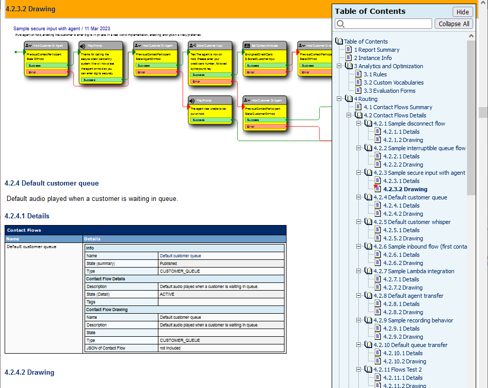Click the book icon for 4.2.7 Sample Lambda integration

click(368, 271)
